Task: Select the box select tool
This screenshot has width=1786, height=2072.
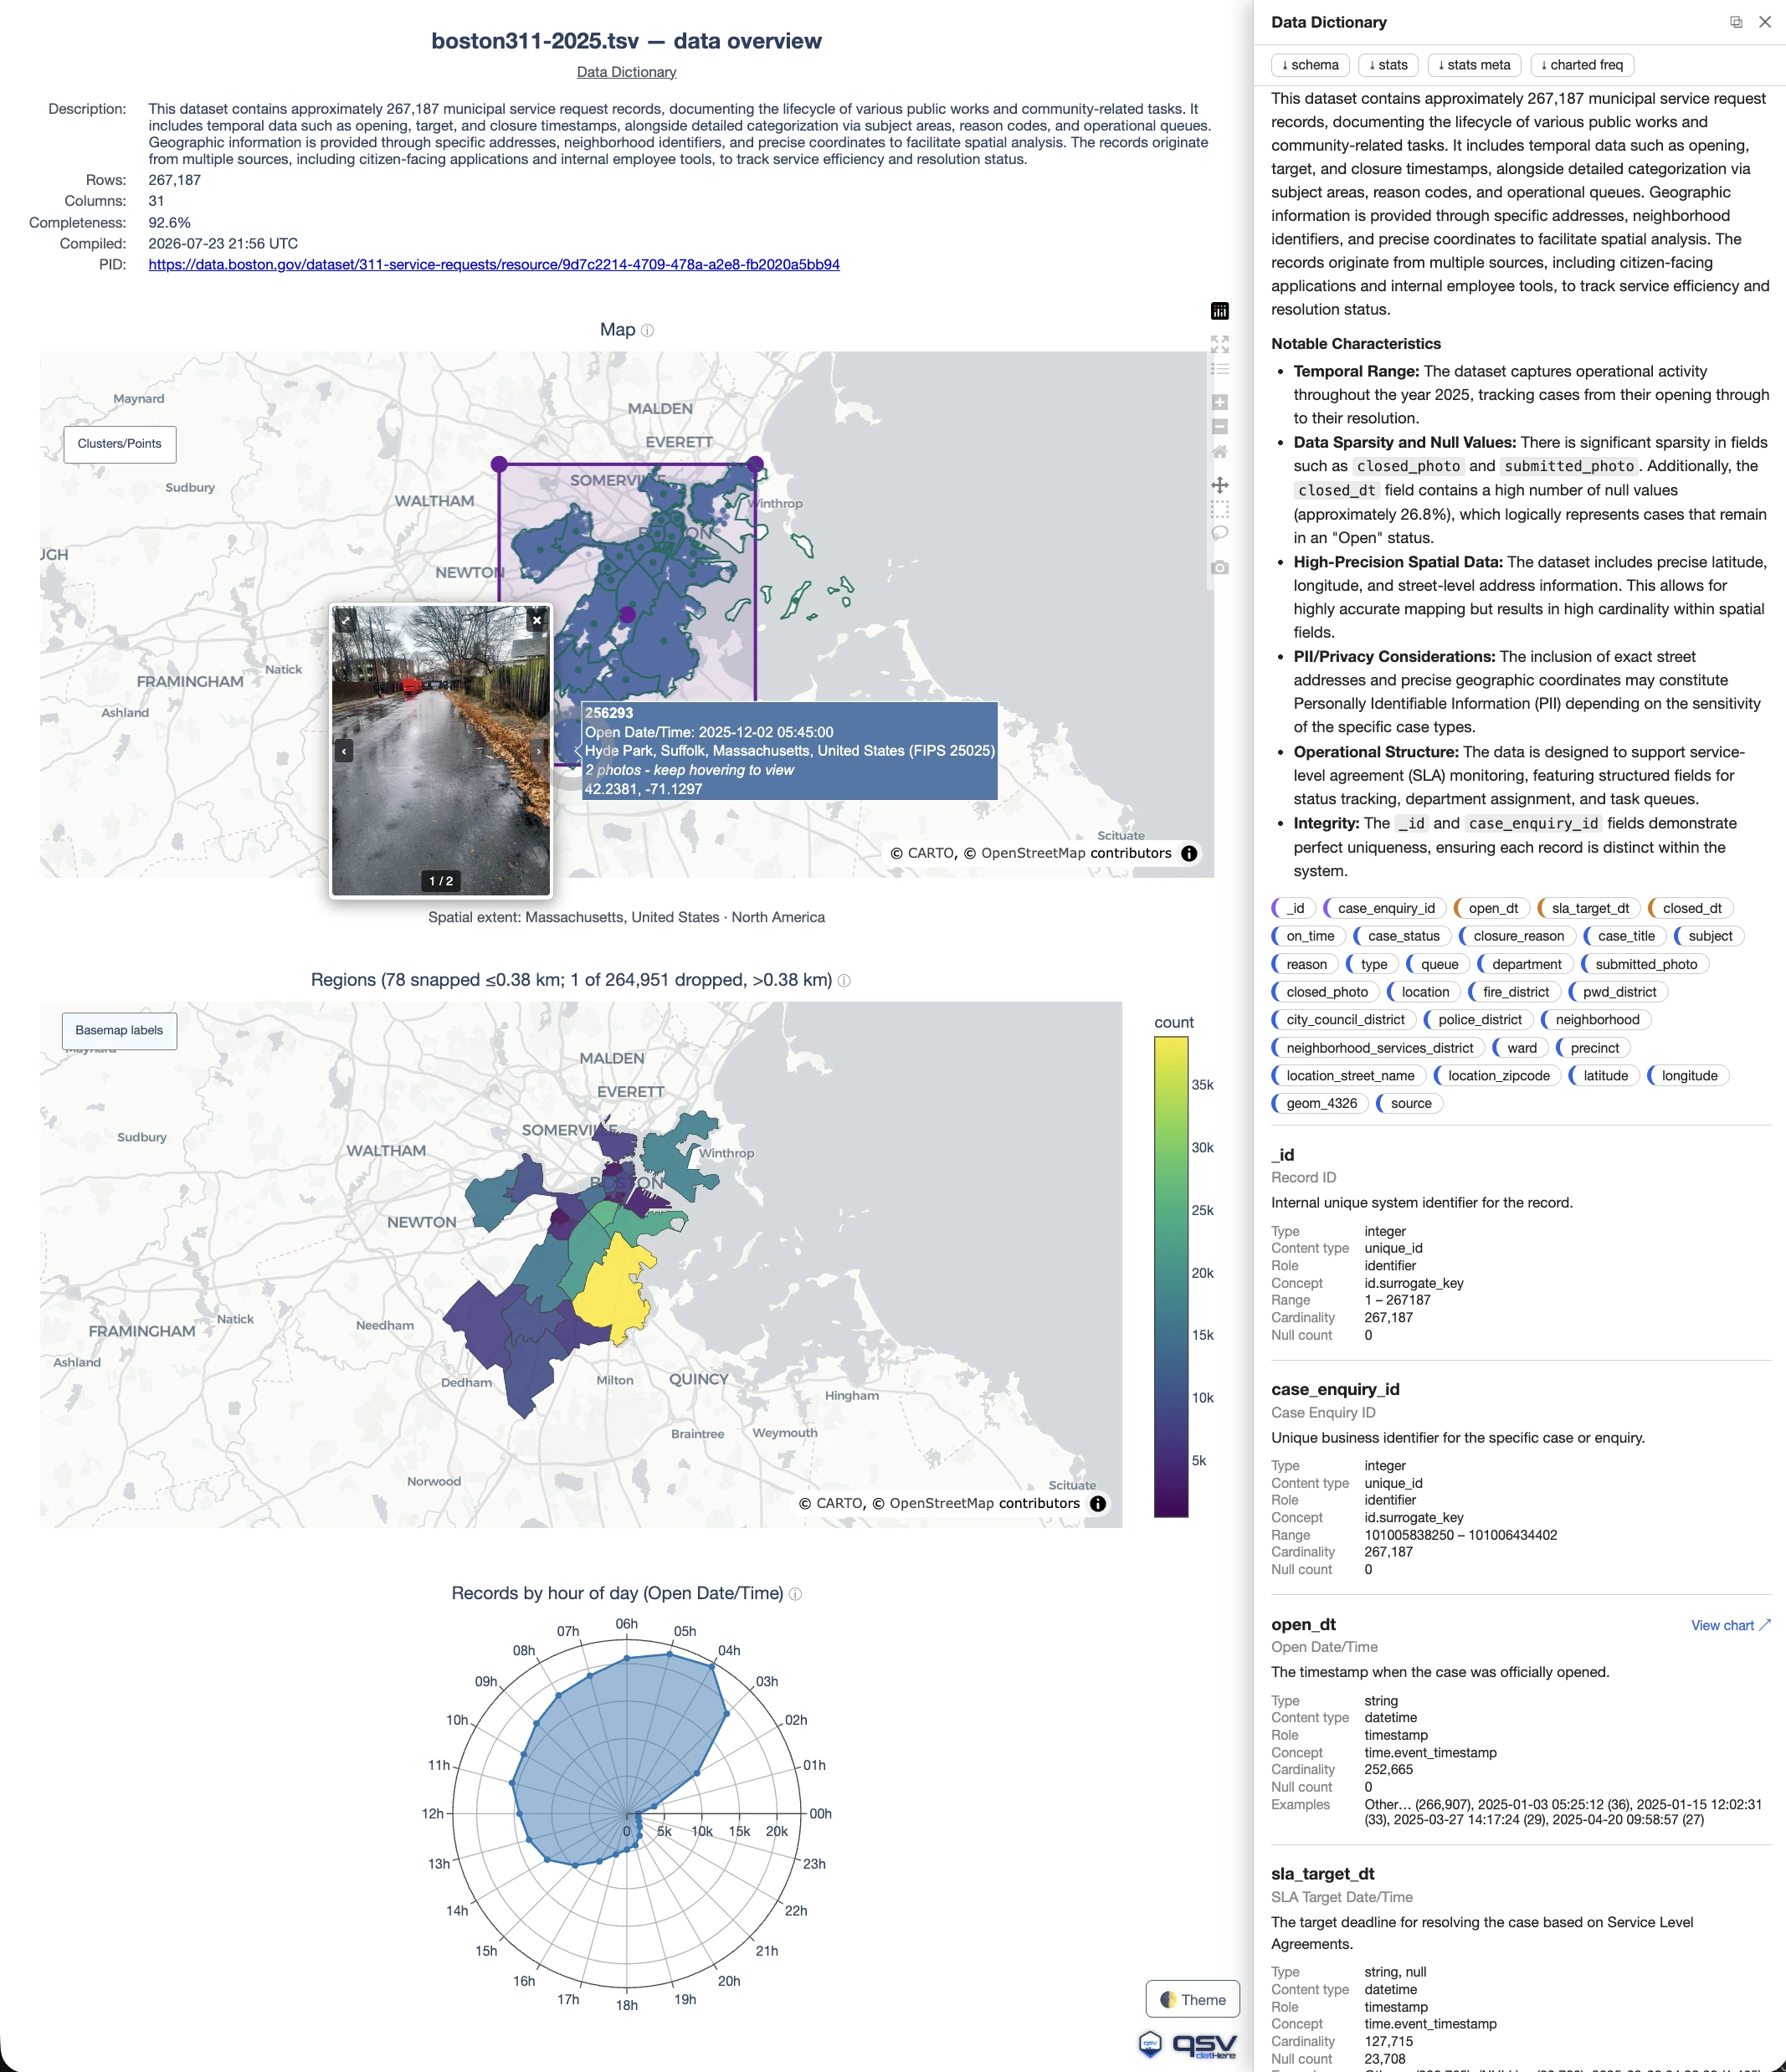Action: coord(1219,509)
